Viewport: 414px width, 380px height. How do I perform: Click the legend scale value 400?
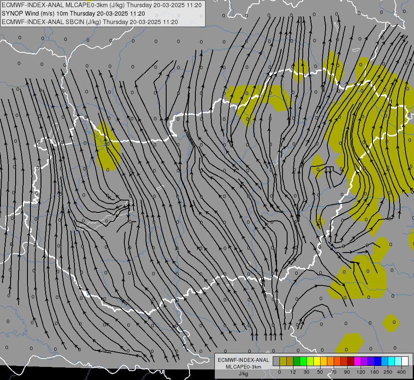tap(401, 372)
